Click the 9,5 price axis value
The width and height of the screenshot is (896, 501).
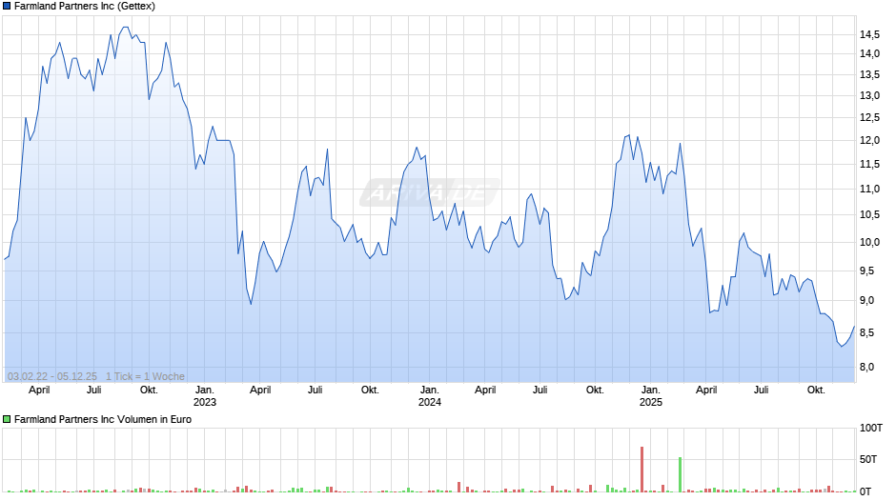pos(866,271)
